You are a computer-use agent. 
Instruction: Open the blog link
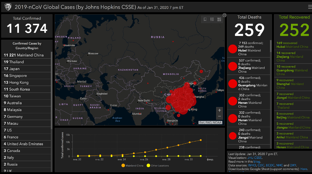[257, 162]
